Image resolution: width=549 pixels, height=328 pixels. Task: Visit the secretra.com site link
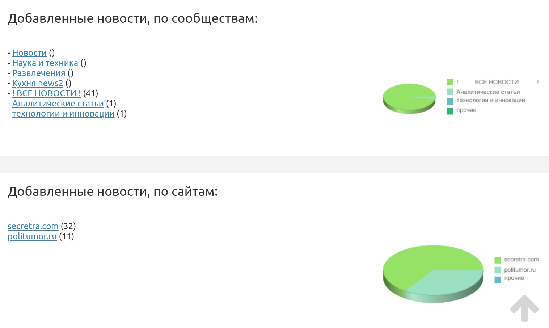coord(33,226)
